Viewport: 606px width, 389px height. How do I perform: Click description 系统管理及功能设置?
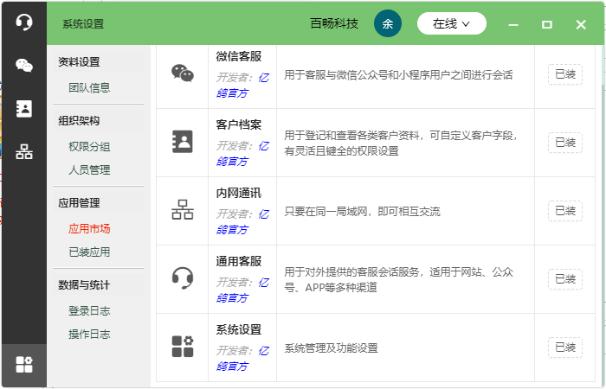pos(331,348)
